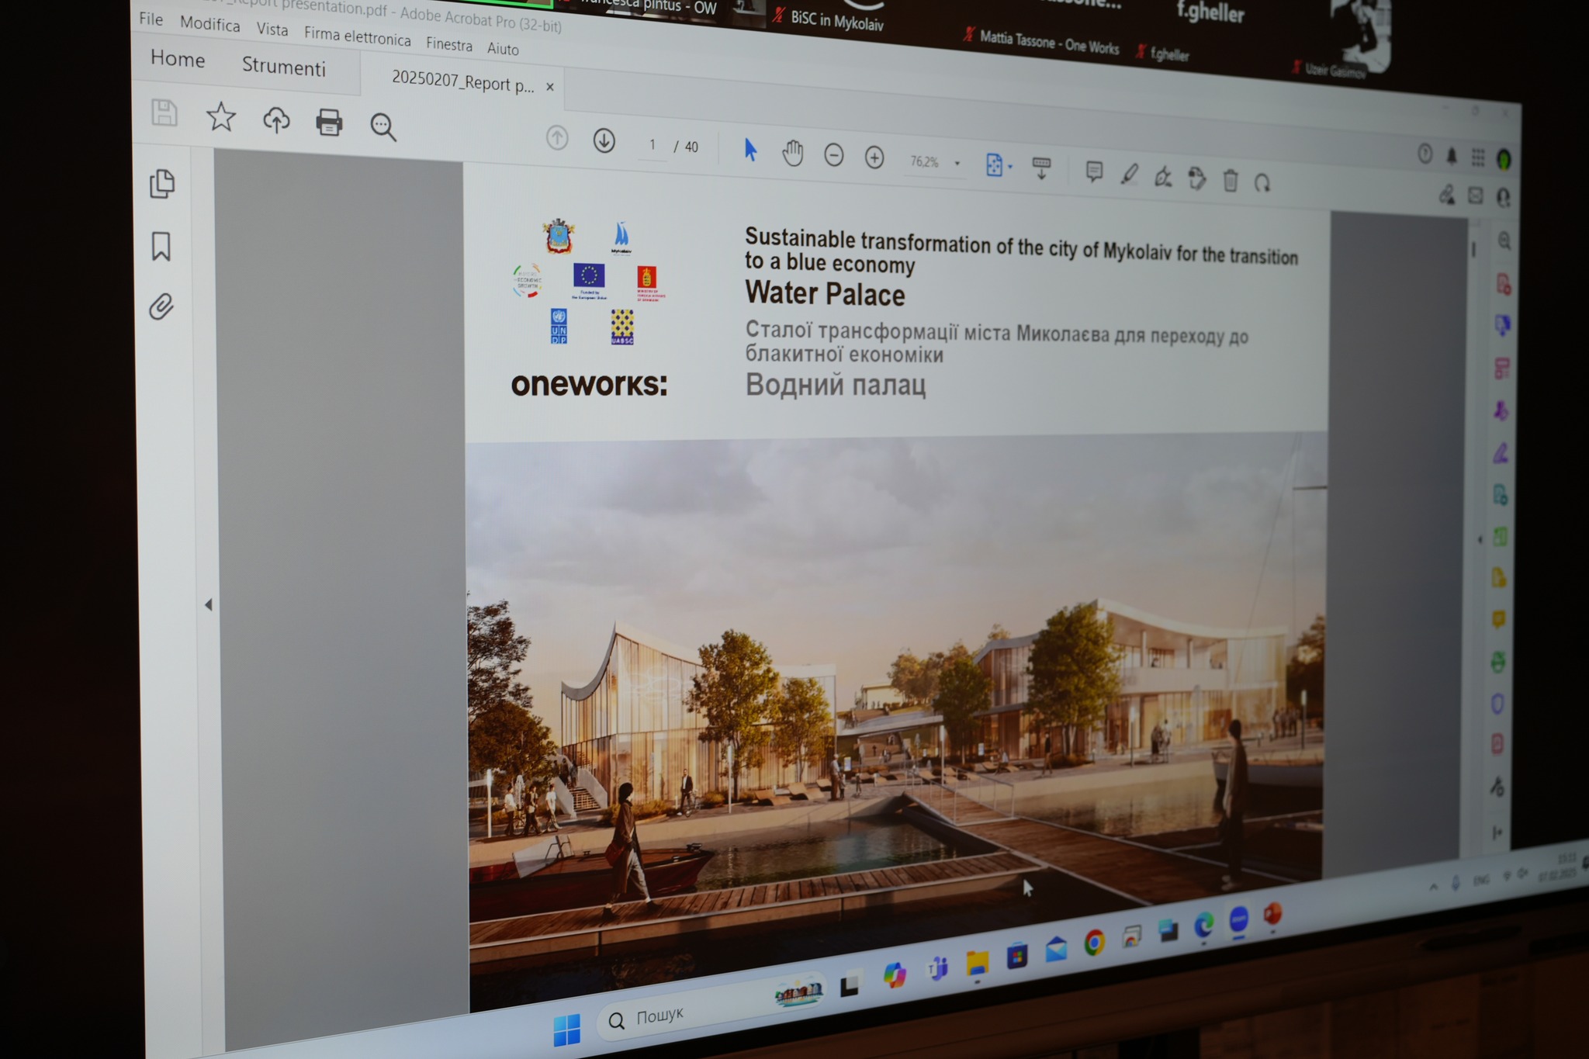Image resolution: width=1589 pixels, height=1059 pixels.
Task: Open page thumbnails panel
Action: click(162, 184)
